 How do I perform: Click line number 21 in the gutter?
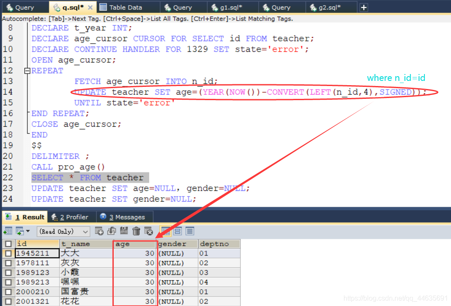(8, 167)
